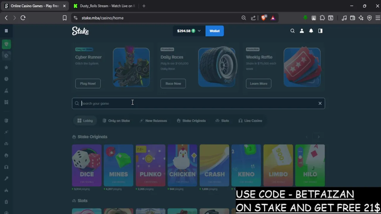Bookmark this page

click(x=65, y=18)
